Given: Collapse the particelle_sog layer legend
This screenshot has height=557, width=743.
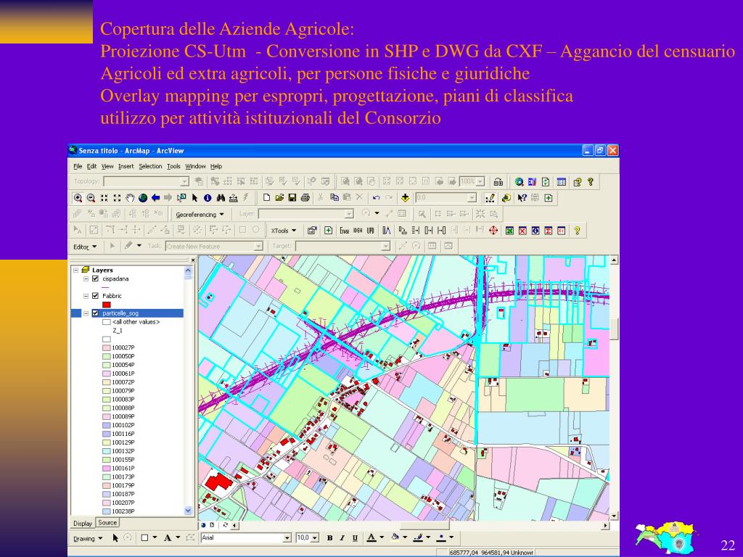Looking at the screenshot, I should [x=86, y=313].
